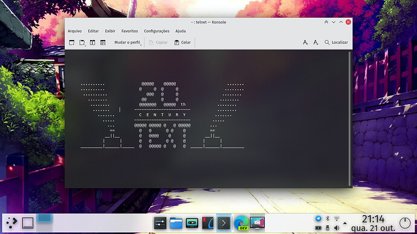Screen dimensions: 417x234
Task: Open a new tab in Konsole
Action: pyautogui.click(x=72, y=42)
